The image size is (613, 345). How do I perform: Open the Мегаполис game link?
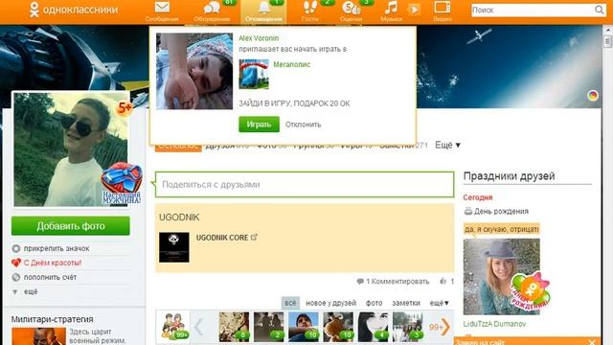pos(291,64)
